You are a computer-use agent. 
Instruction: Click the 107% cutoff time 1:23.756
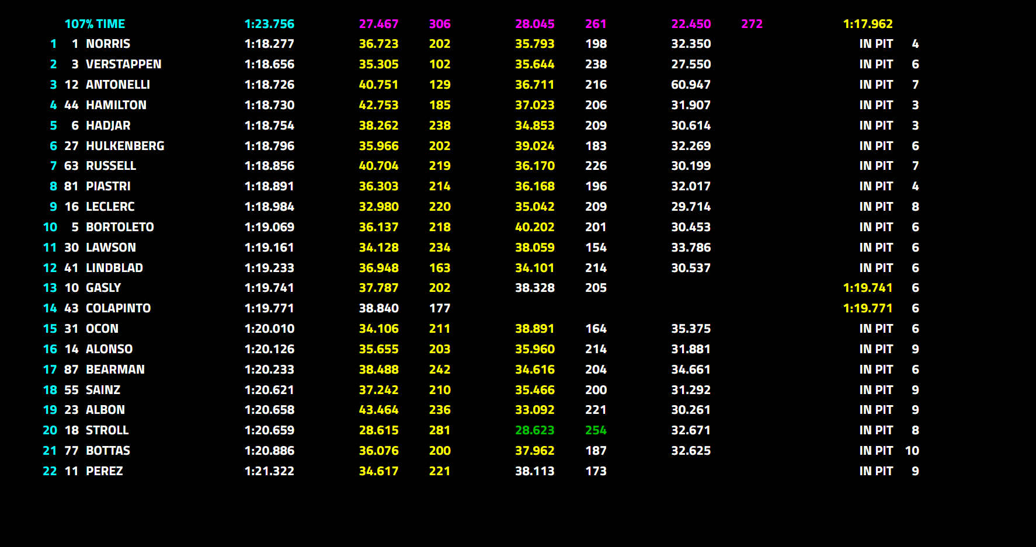click(x=269, y=24)
